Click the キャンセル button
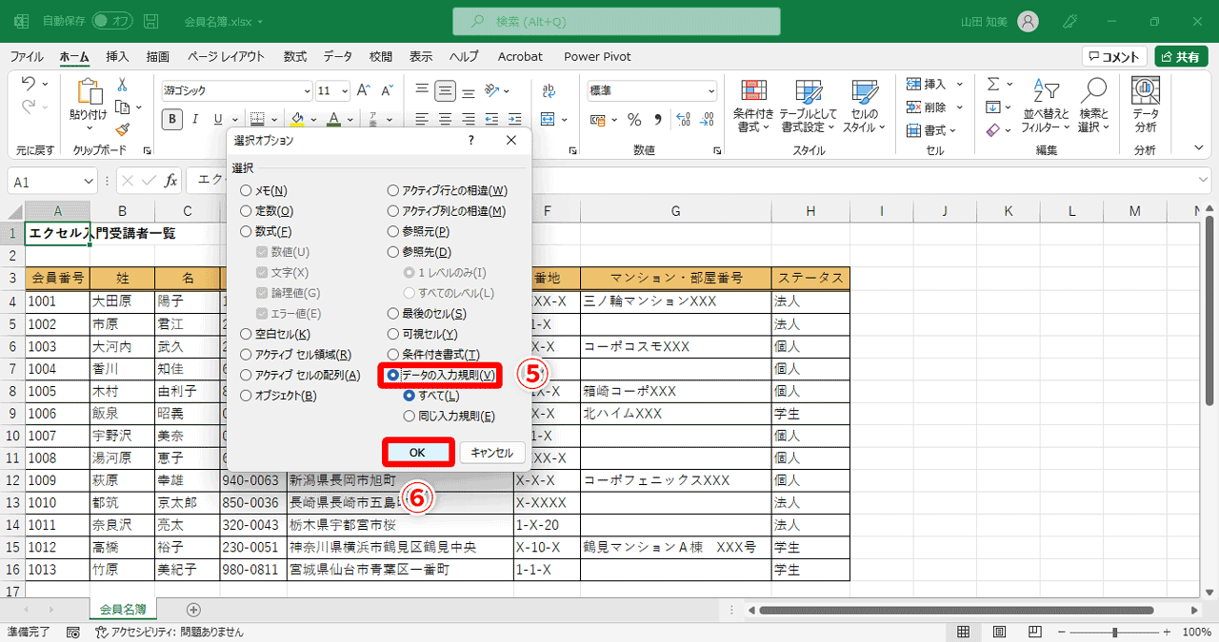 click(x=491, y=452)
